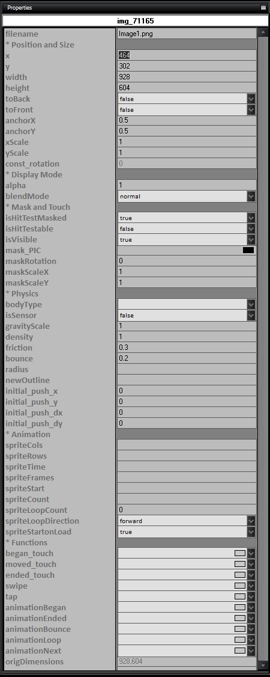
Task: Expand the bodyType dropdown
Action: [x=251, y=304]
